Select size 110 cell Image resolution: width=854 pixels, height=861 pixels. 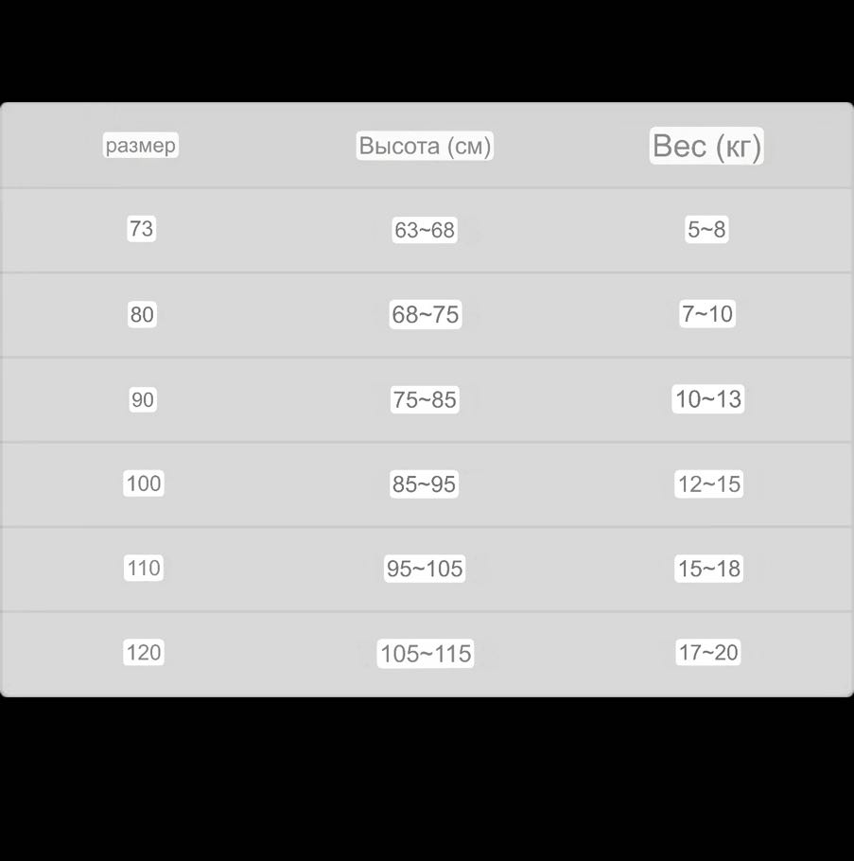pyautogui.click(x=143, y=568)
